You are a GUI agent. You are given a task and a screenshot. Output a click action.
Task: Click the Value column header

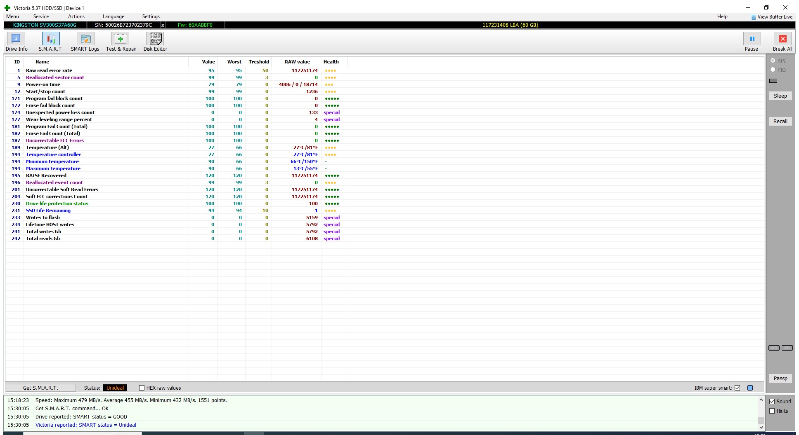208,62
